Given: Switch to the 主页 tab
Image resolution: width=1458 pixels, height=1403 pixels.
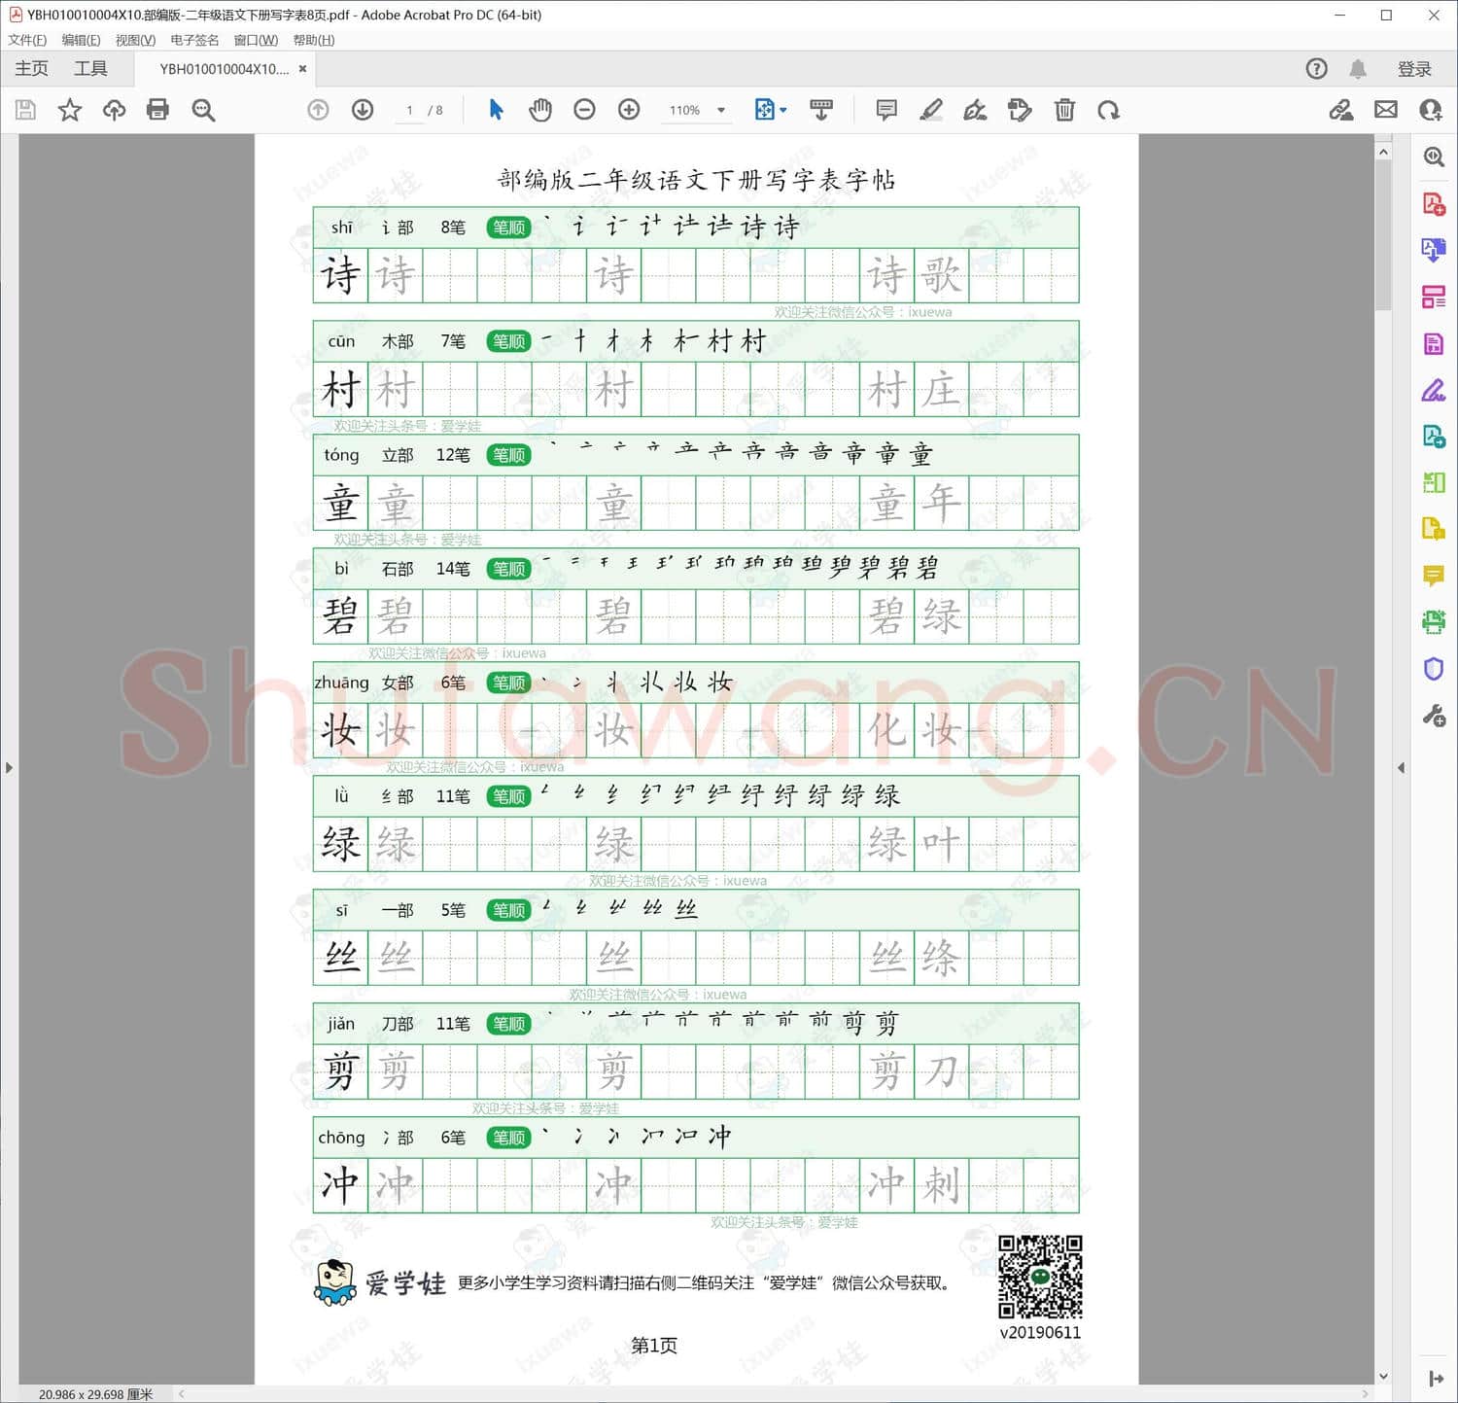Looking at the screenshot, I should (31, 69).
